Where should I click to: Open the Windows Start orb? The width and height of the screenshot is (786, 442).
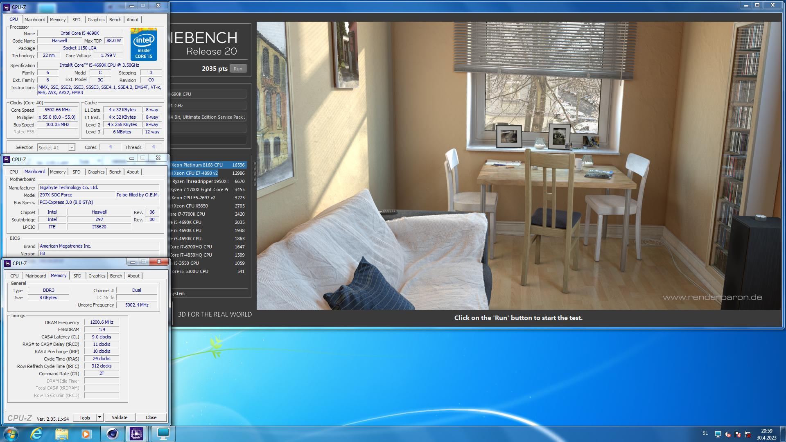tap(11, 434)
